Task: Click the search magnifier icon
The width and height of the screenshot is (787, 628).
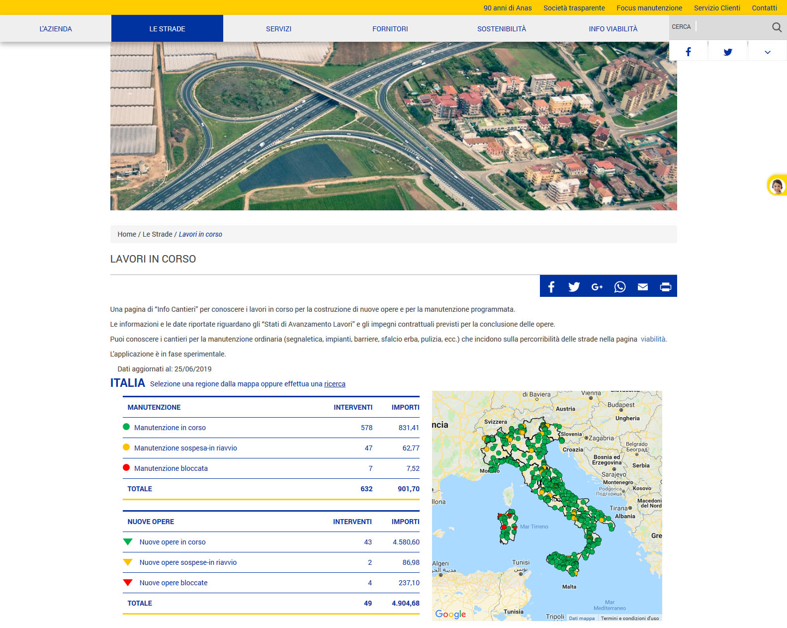Action: [x=777, y=27]
